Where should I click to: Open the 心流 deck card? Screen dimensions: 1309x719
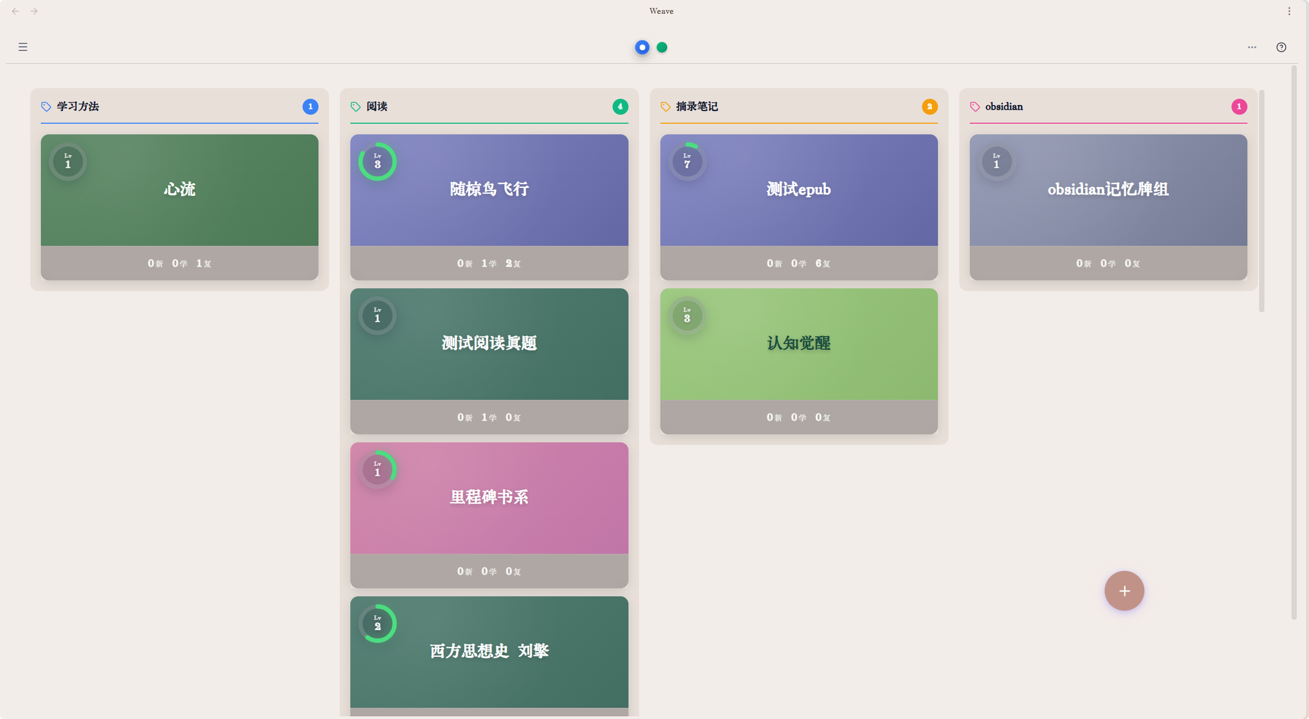pos(179,207)
